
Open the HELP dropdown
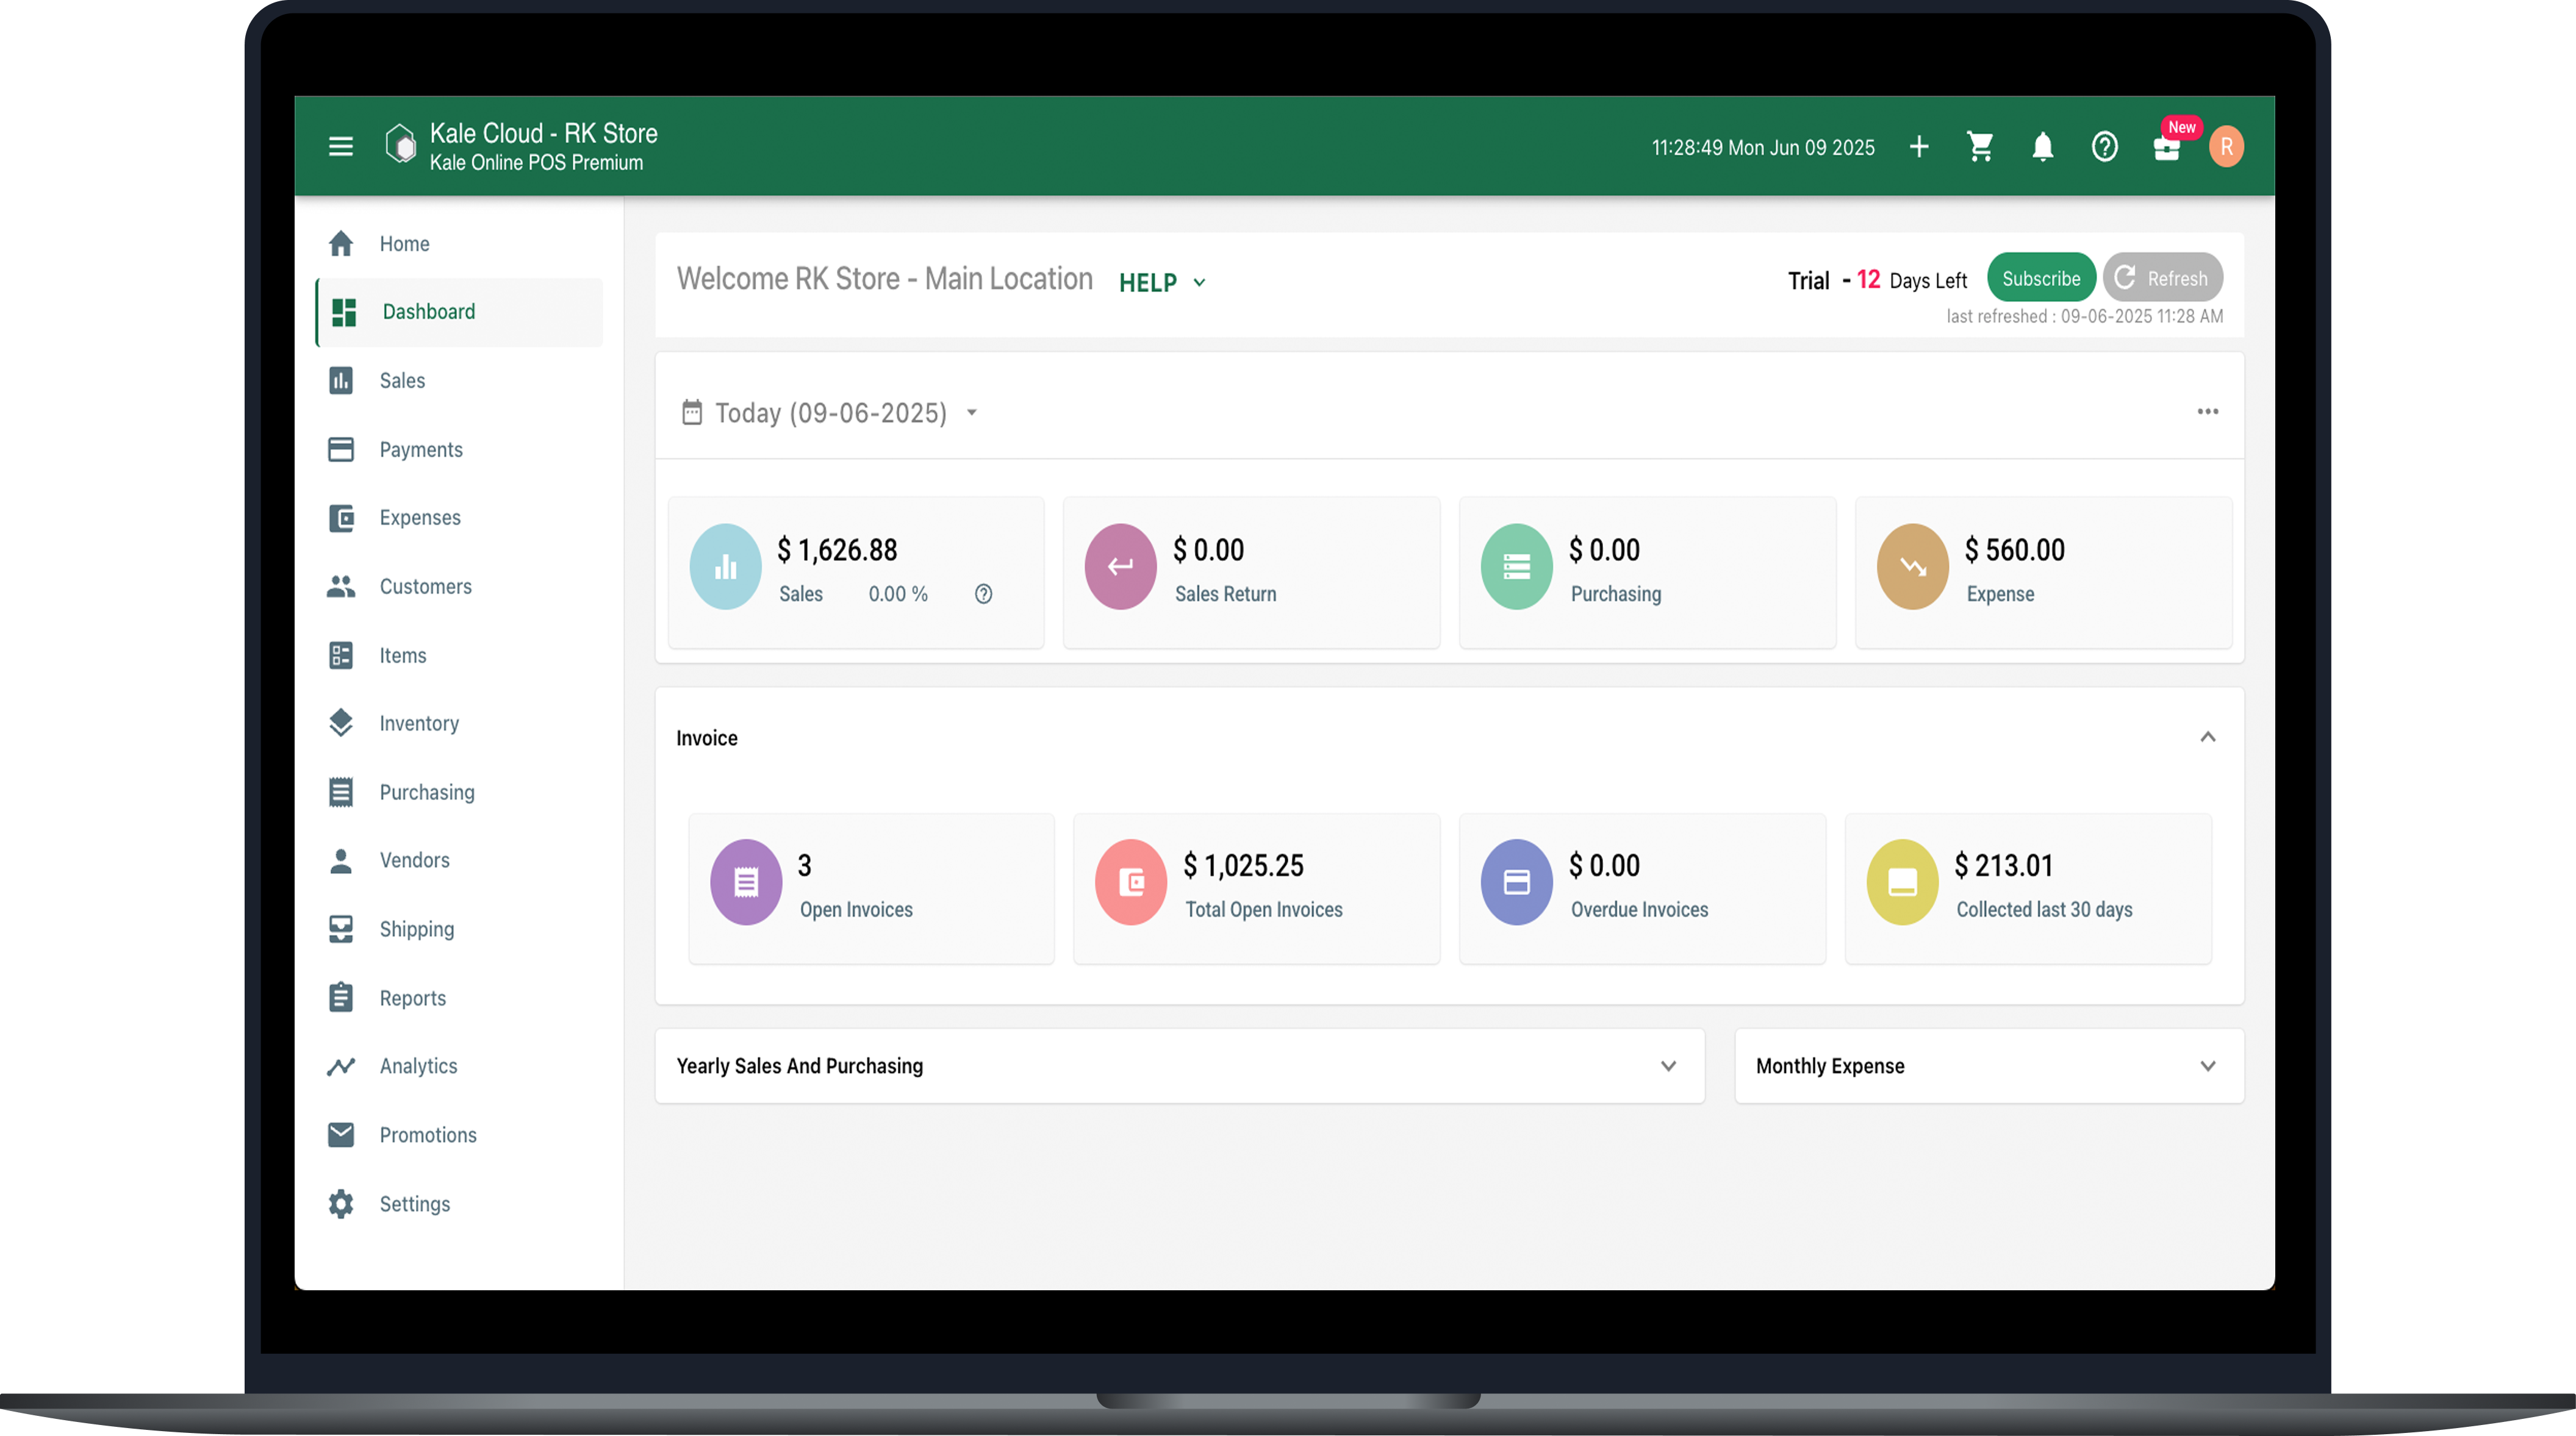[1162, 283]
